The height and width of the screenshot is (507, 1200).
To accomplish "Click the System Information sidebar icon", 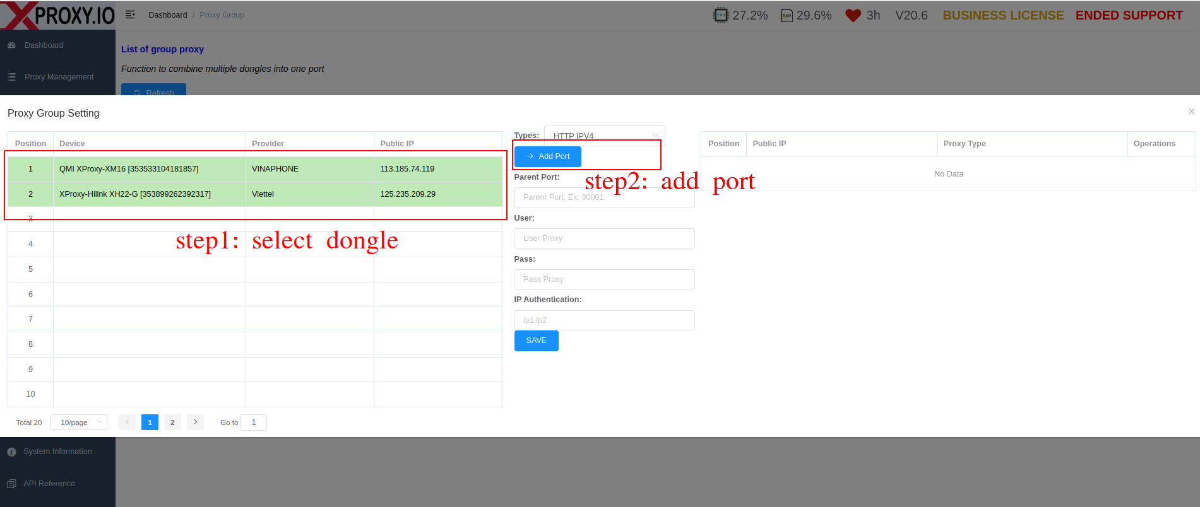I will click(x=11, y=452).
